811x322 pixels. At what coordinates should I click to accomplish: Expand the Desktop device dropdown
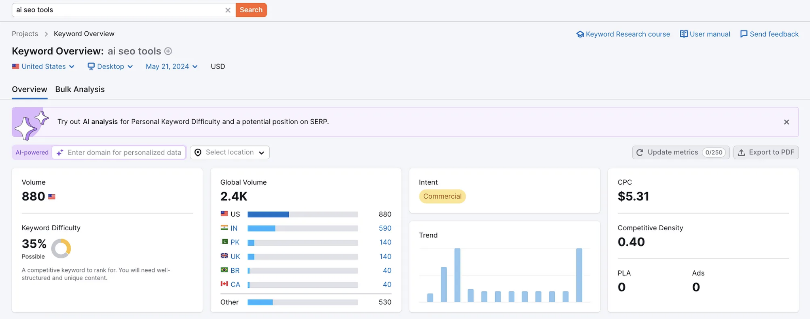[110, 67]
